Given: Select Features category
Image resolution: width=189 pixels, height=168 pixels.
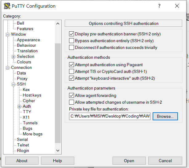Looking at the screenshot, I should tap(25, 29).
